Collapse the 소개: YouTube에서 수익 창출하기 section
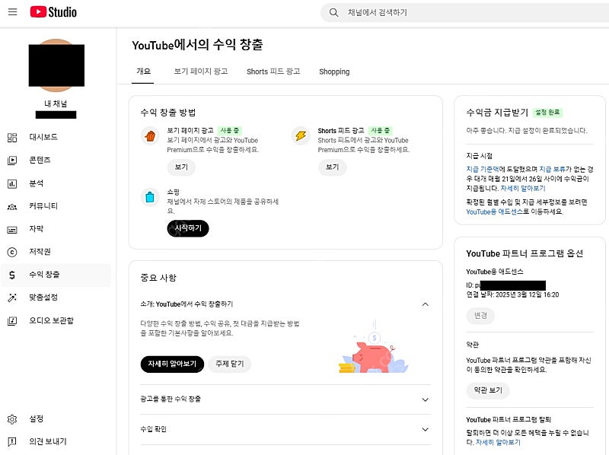This screenshot has width=609, height=455. 426,304
